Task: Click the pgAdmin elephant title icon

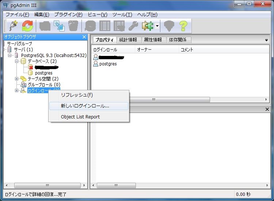Action: [6, 5]
